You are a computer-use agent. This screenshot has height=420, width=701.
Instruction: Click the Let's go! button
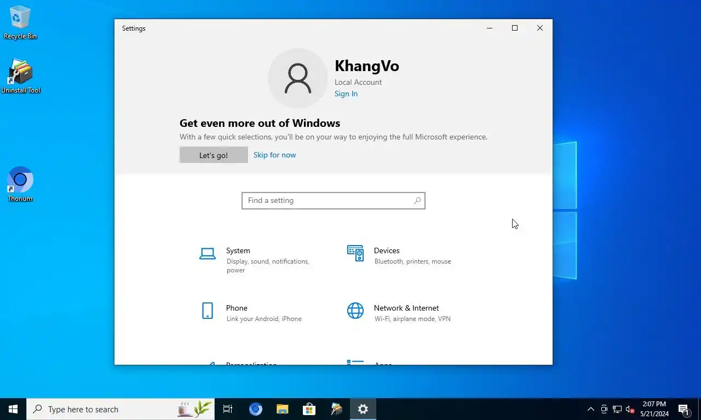pos(214,155)
